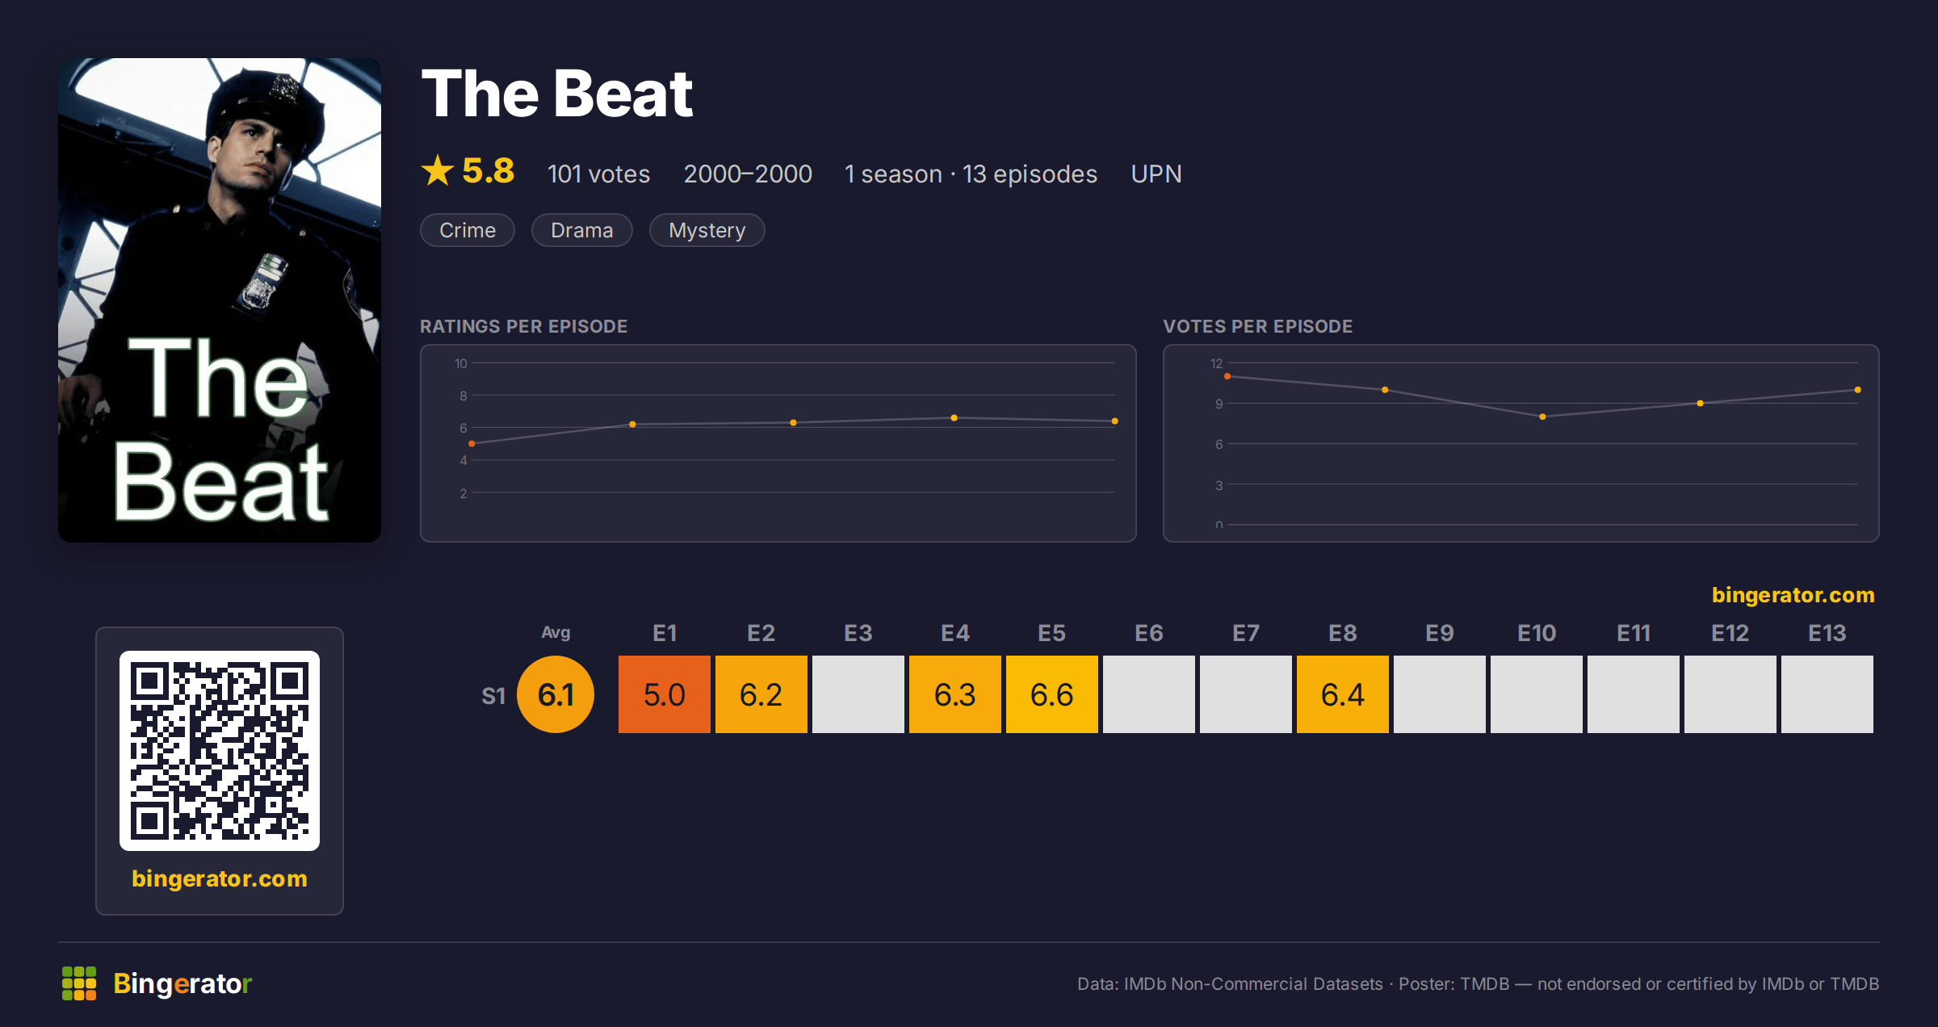Open bingerator.com link under QR code
Screen dimensions: 1938x1027
pos(220,878)
